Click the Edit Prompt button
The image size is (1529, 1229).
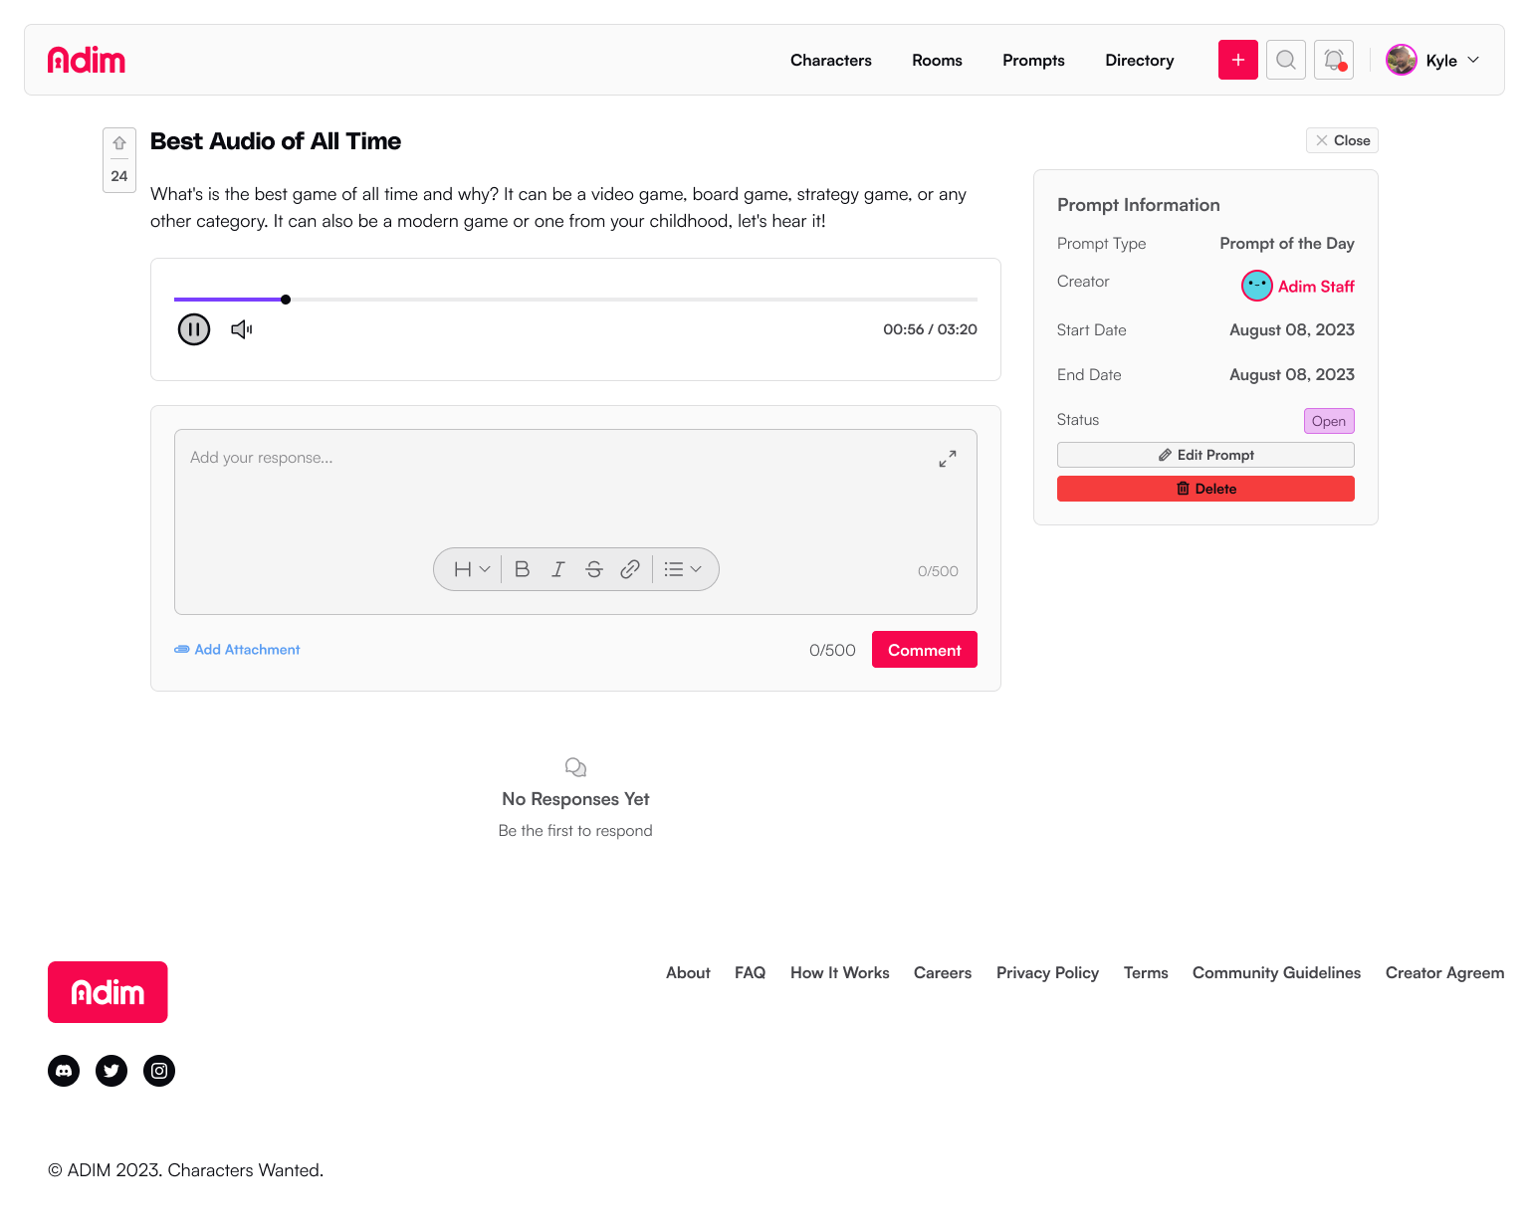click(x=1204, y=455)
